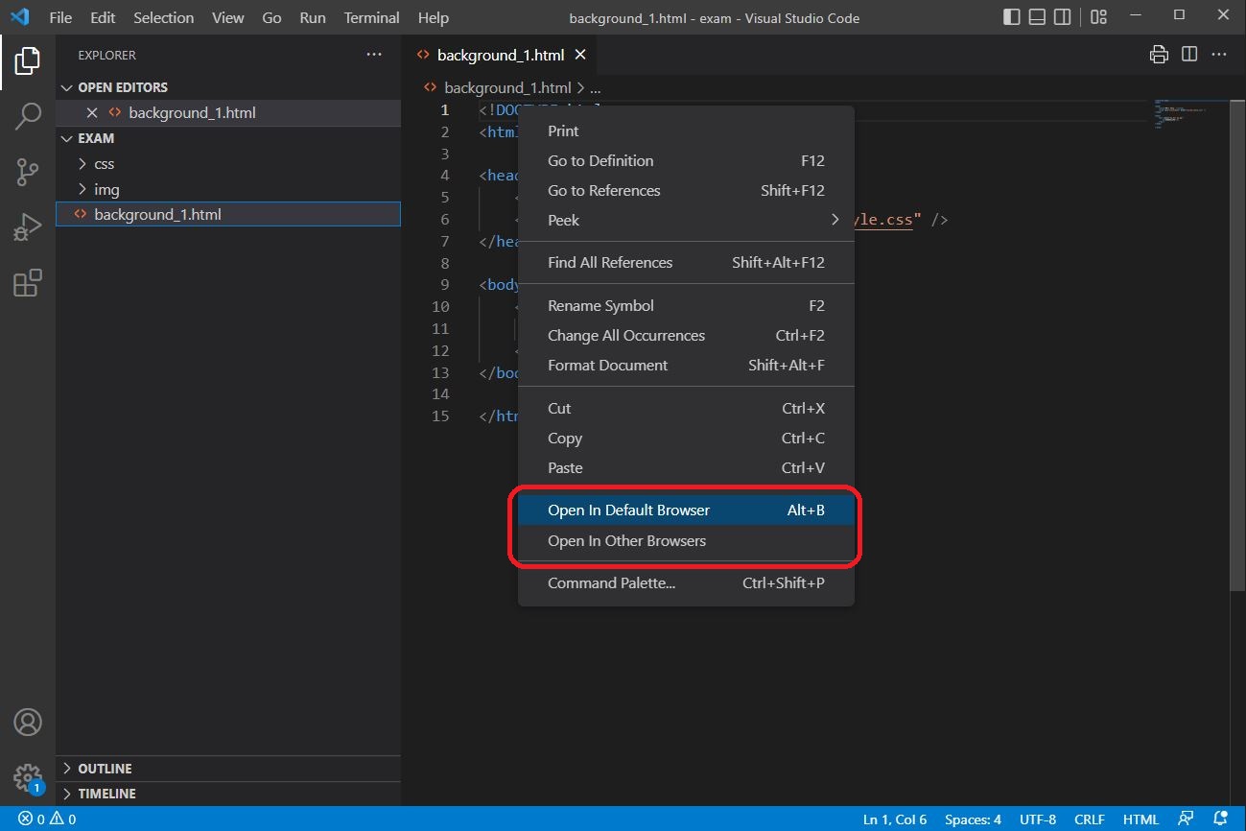Toggle Secondary Side Bar layout icon
This screenshot has height=831, width=1246.
pos(1062,17)
